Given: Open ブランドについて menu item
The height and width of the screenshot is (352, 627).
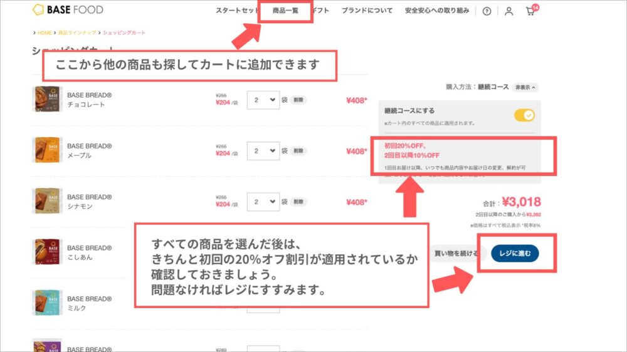Looking at the screenshot, I should (x=367, y=11).
